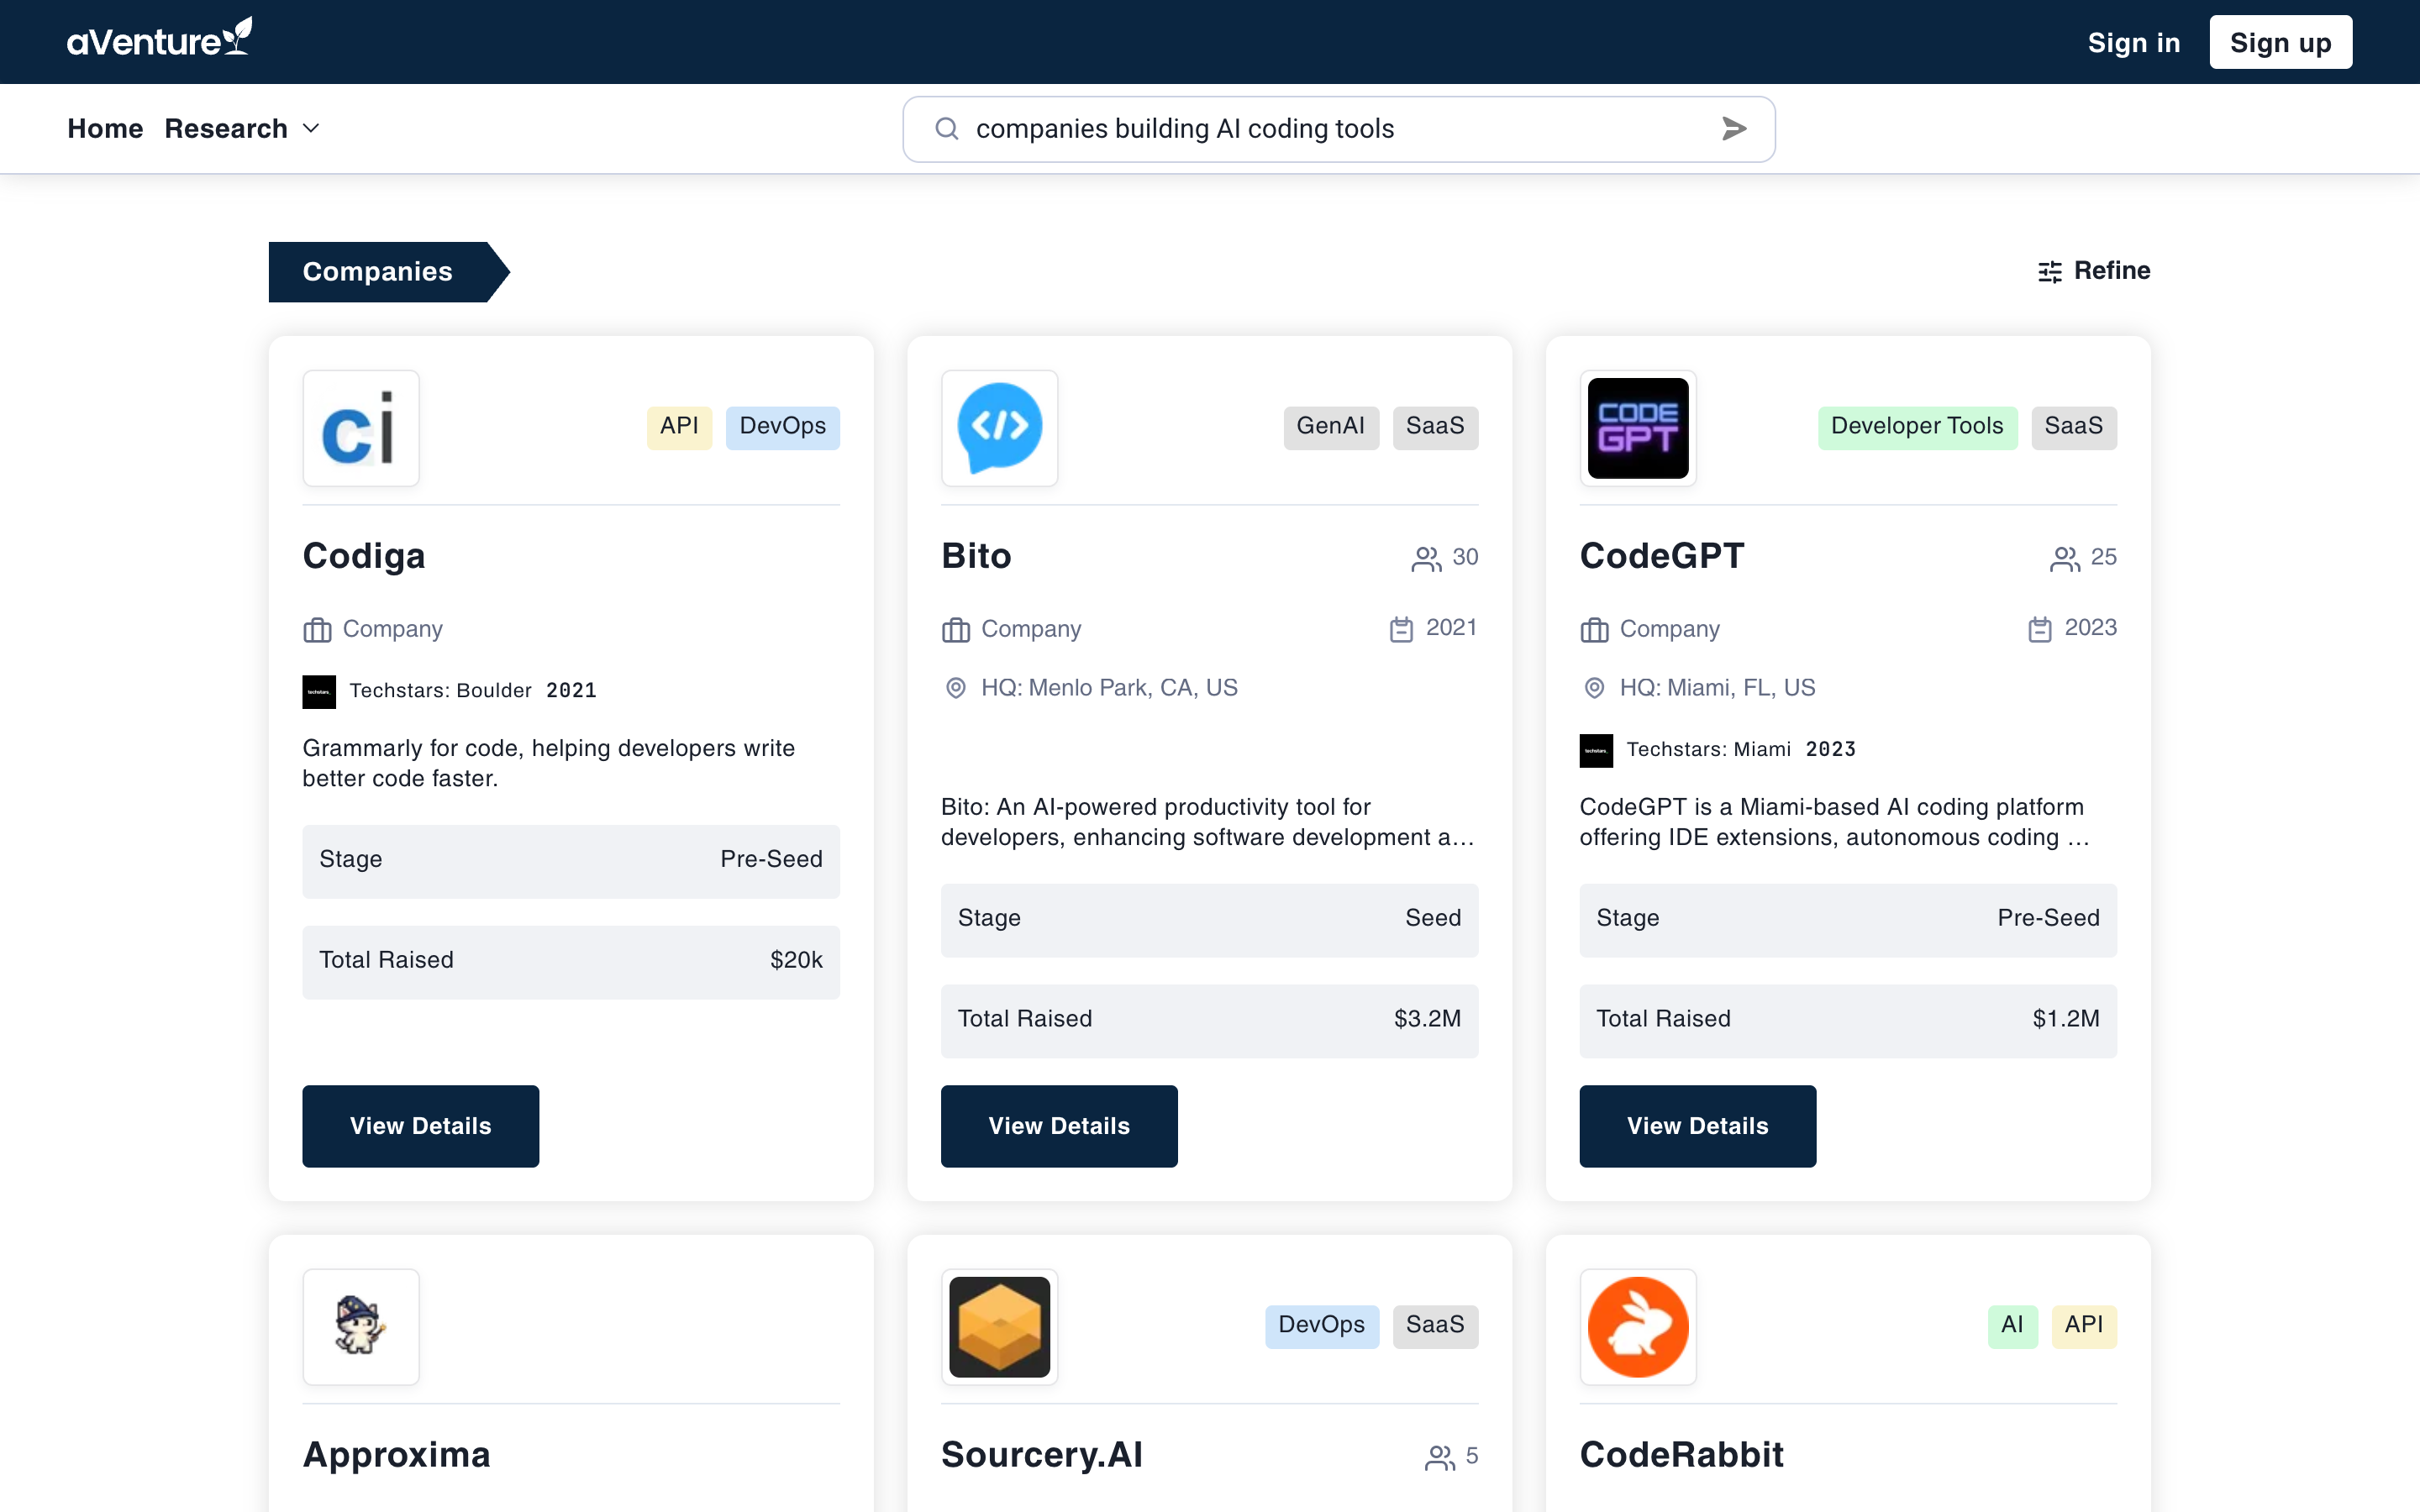
Task: Open the Sourcery.AI company title
Action: 1042,1455
